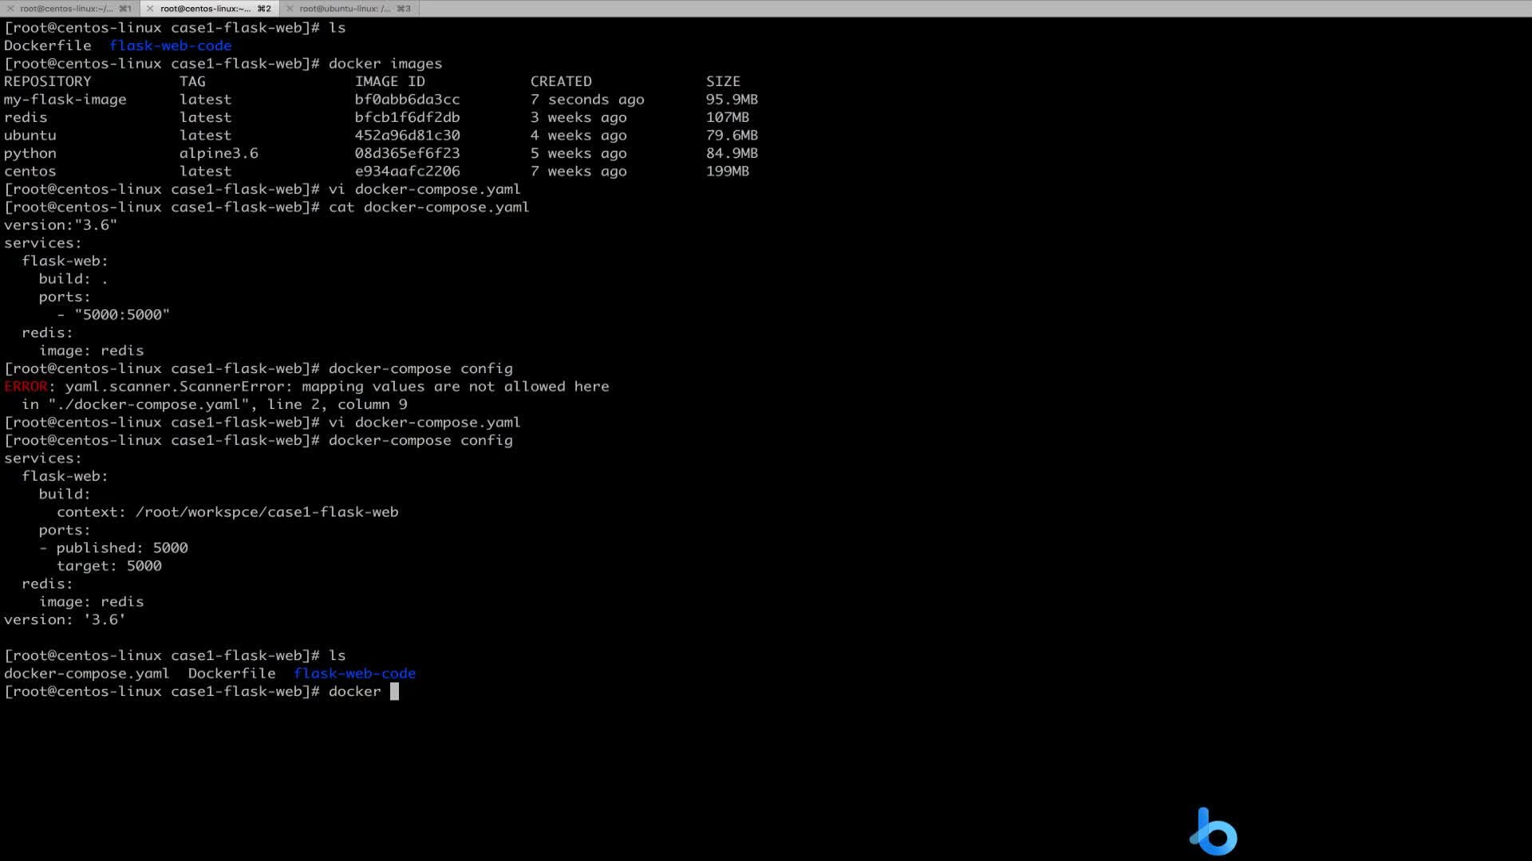The width and height of the screenshot is (1532, 861).
Task: Click the version:"3.6" line
Action: pyautogui.click(x=61, y=225)
